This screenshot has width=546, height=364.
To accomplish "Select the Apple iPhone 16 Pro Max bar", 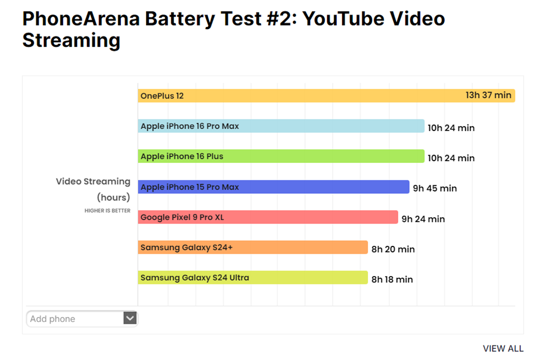I will [x=281, y=126].
